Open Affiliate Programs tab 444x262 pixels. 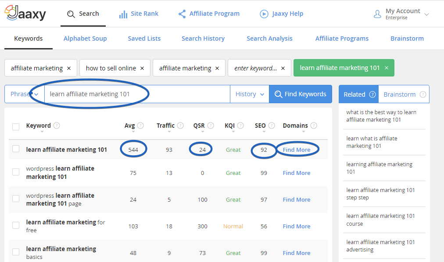tap(342, 38)
